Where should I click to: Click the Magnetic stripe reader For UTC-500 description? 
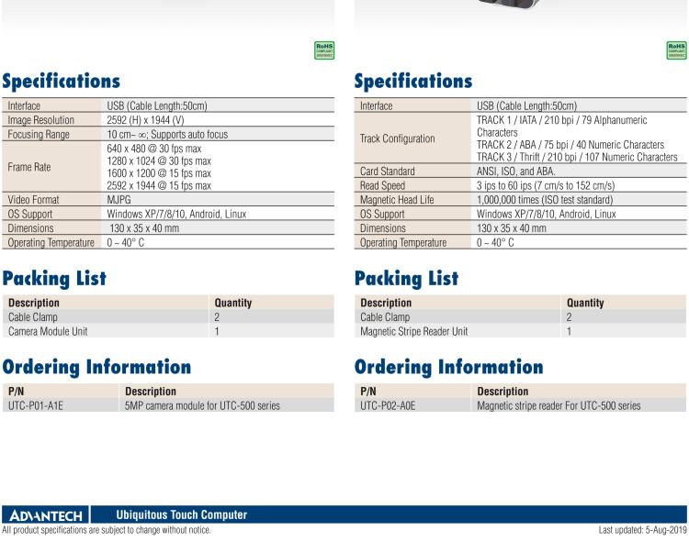point(559,405)
